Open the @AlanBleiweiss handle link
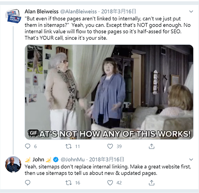Screen dimensions: 199x193 78,12
